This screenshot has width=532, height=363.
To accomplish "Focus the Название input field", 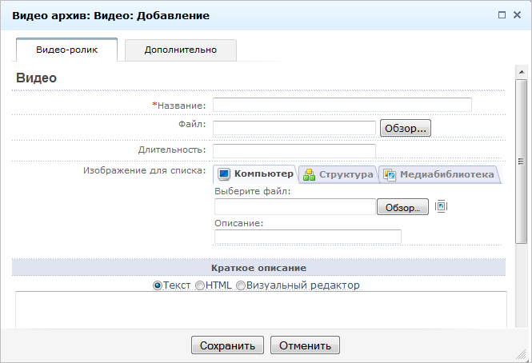I will coord(342,105).
